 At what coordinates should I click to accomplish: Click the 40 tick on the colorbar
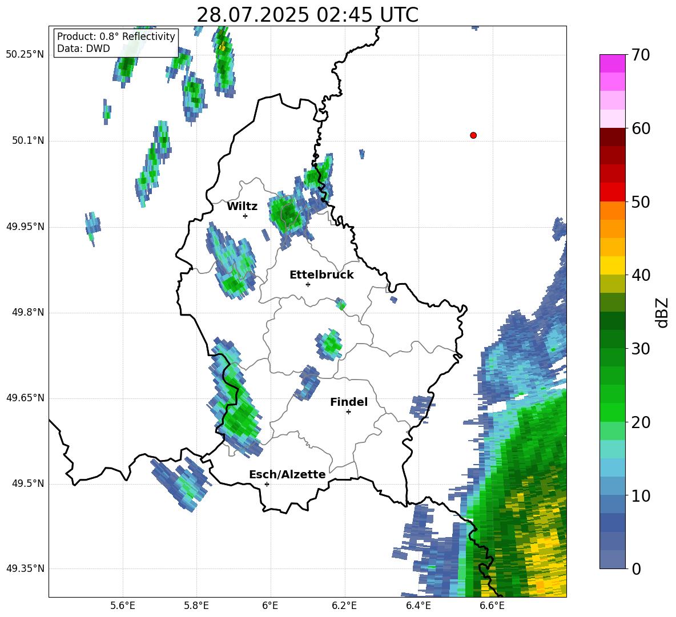point(640,275)
